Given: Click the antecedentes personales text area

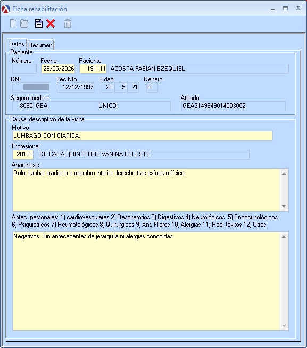Looking at the screenshot, I should coord(146,281).
